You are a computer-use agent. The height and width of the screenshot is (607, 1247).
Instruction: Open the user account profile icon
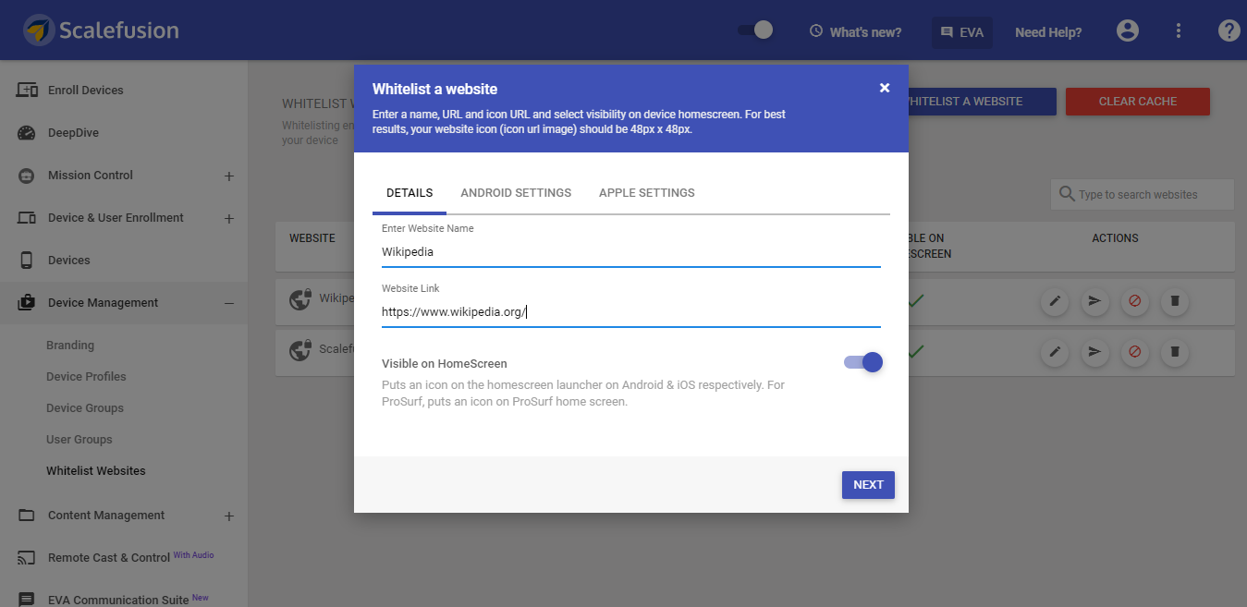click(x=1128, y=31)
